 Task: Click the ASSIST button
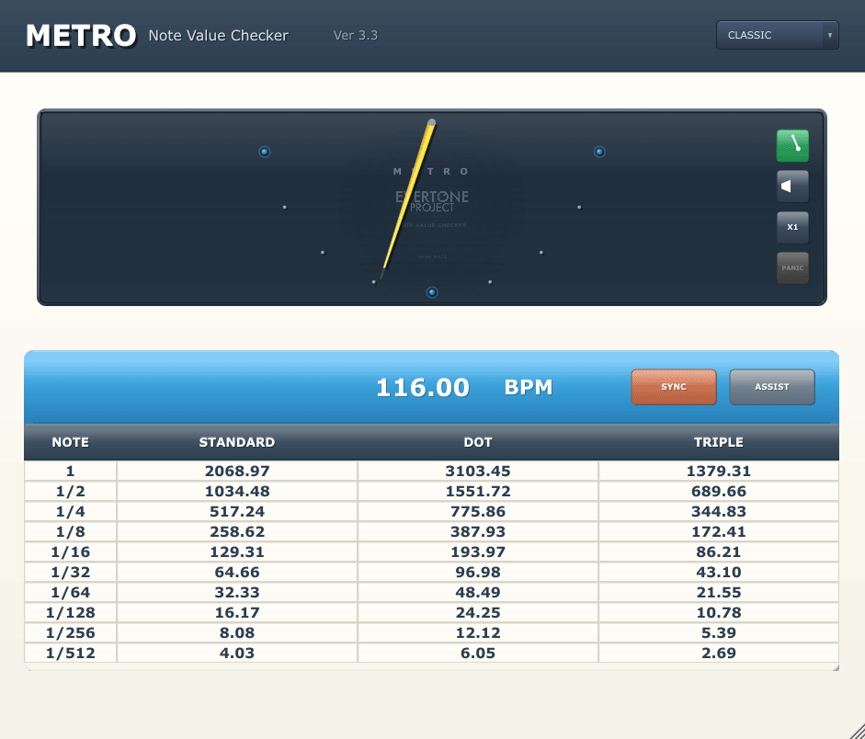coord(771,387)
